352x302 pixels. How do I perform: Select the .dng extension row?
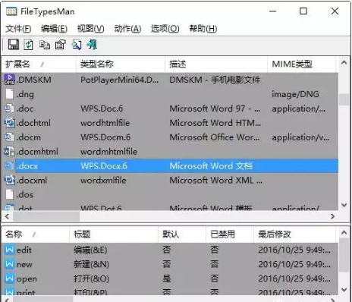[x=170, y=94]
